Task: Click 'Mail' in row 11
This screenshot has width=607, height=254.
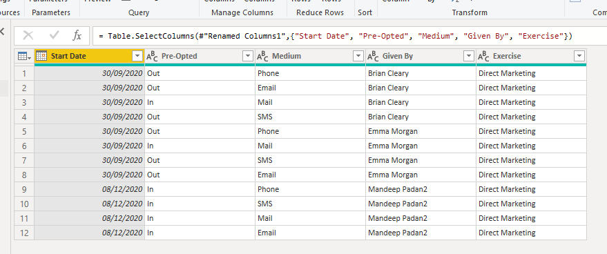Action: click(265, 218)
